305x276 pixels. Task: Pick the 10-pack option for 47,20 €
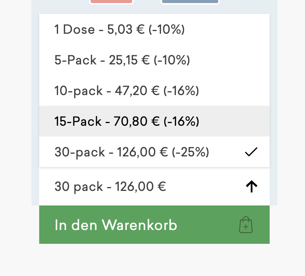point(127,91)
